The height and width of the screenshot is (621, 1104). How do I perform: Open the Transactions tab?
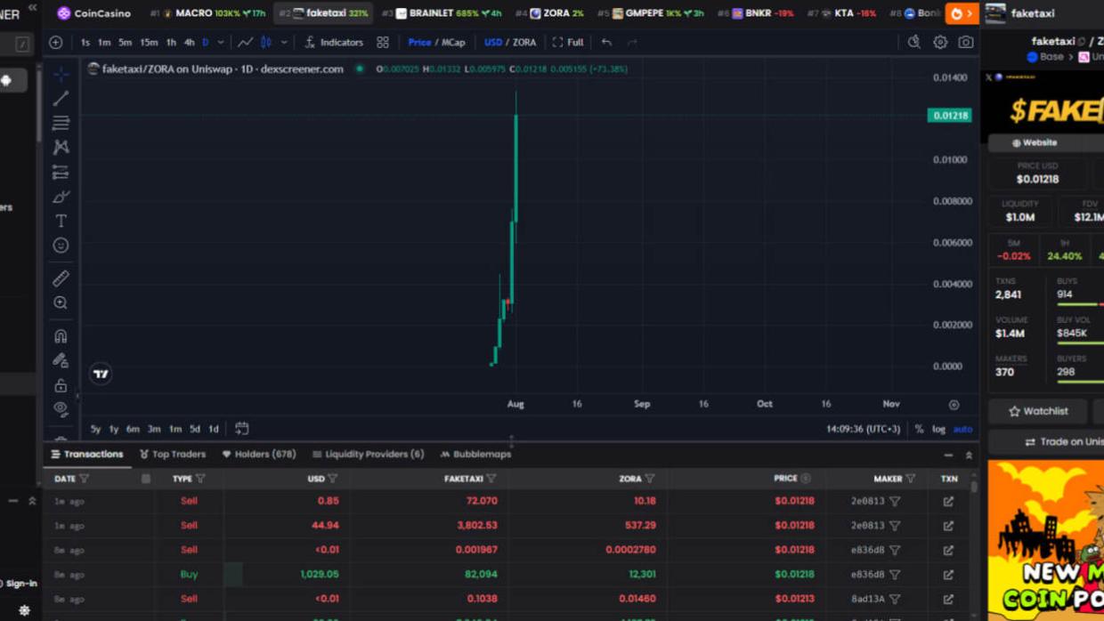click(86, 454)
